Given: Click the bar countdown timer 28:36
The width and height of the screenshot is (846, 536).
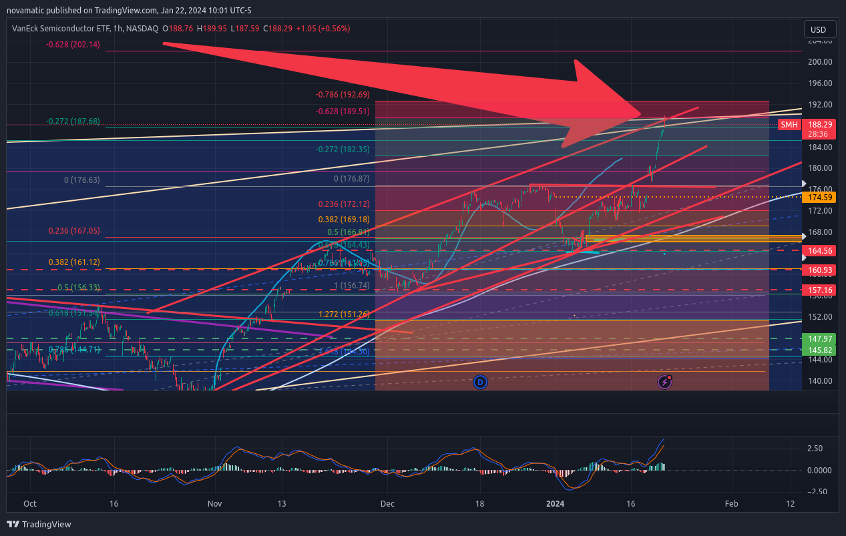Looking at the screenshot, I should tap(819, 134).
